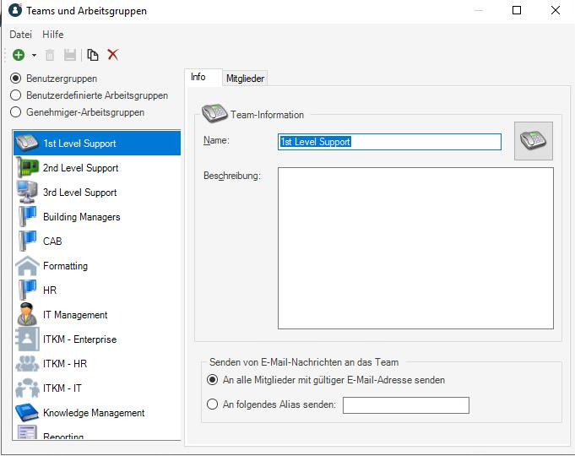Open the dropdown arrow beside add icon
Viewport: 575px width, 456px height.
click(34, 56)
